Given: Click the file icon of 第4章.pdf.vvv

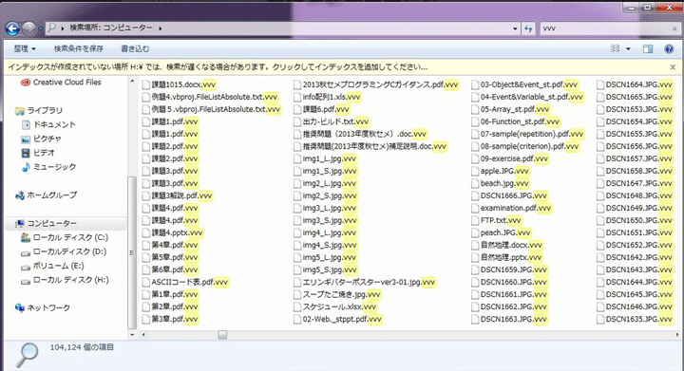Looking at the screenshot, I should (145, 245).
